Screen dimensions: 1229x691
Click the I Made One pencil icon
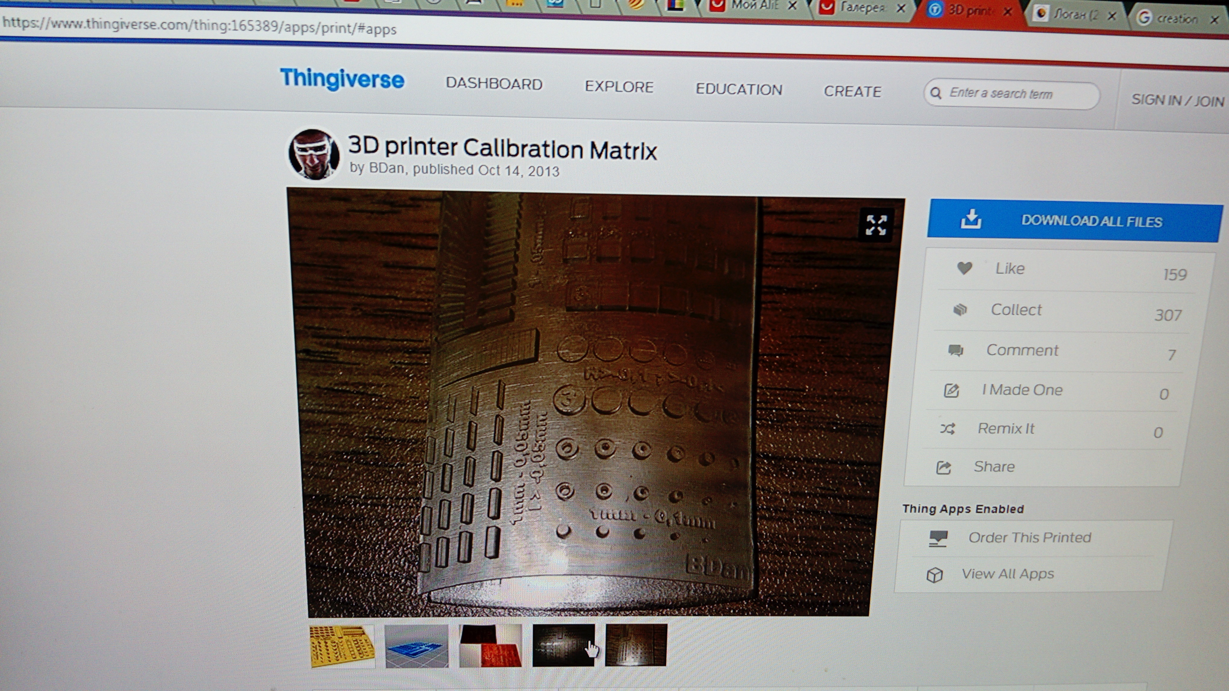(951, 390)
